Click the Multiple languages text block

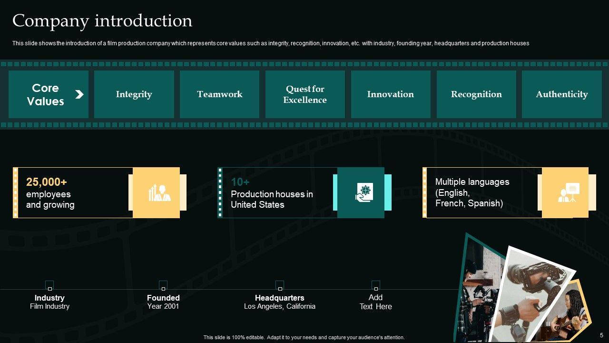pyautogui.click(x=472, y=192)
